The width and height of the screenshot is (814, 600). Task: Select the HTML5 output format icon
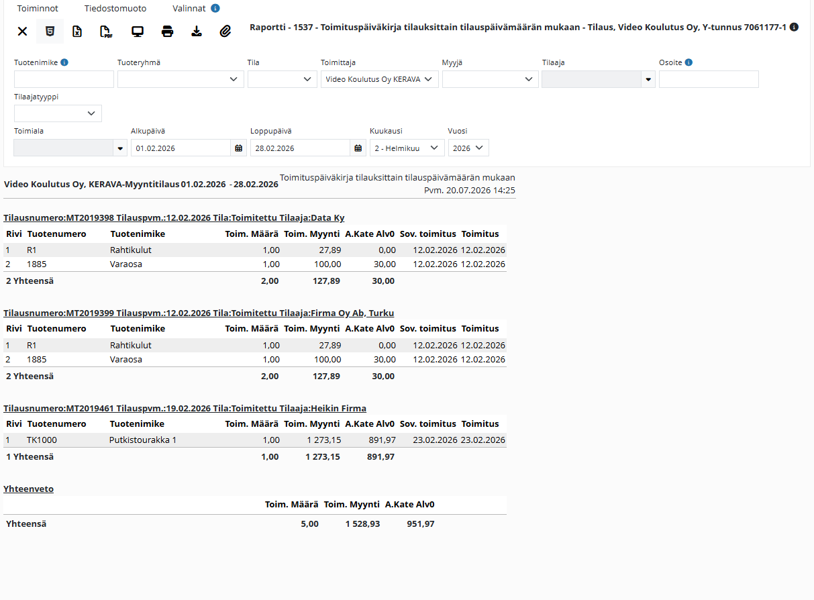tap(50, 31)
